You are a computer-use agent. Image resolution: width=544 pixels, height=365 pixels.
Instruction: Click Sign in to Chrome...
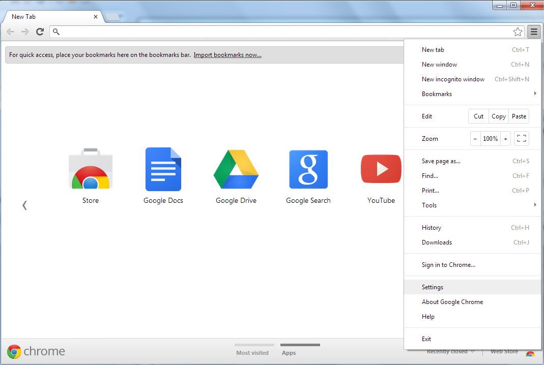click(473, 264)
